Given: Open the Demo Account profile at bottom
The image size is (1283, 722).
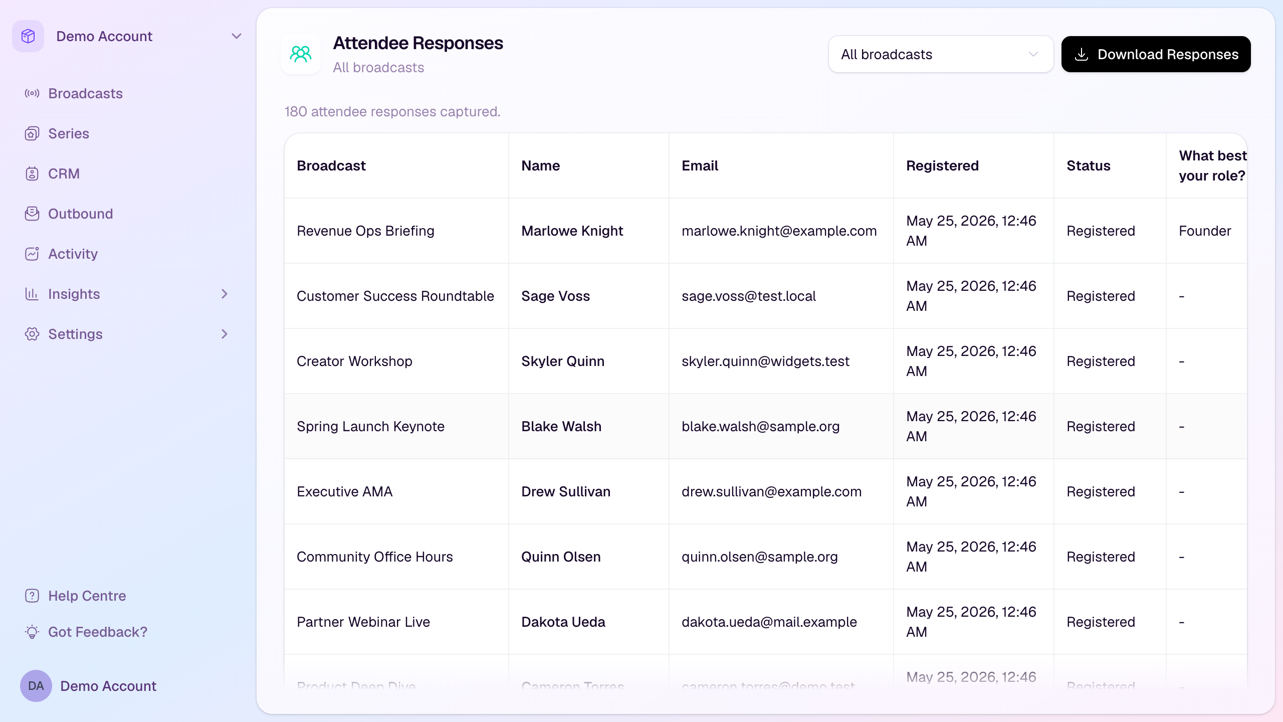Looking at the screenshot, I should (x=108, y=686).
